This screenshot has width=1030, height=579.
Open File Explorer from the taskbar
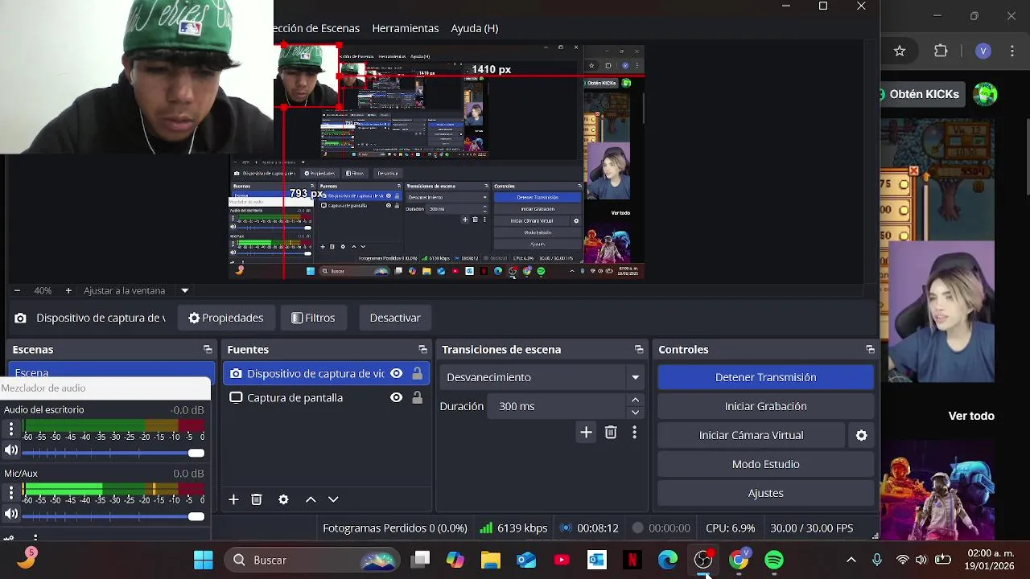(491, 560)
